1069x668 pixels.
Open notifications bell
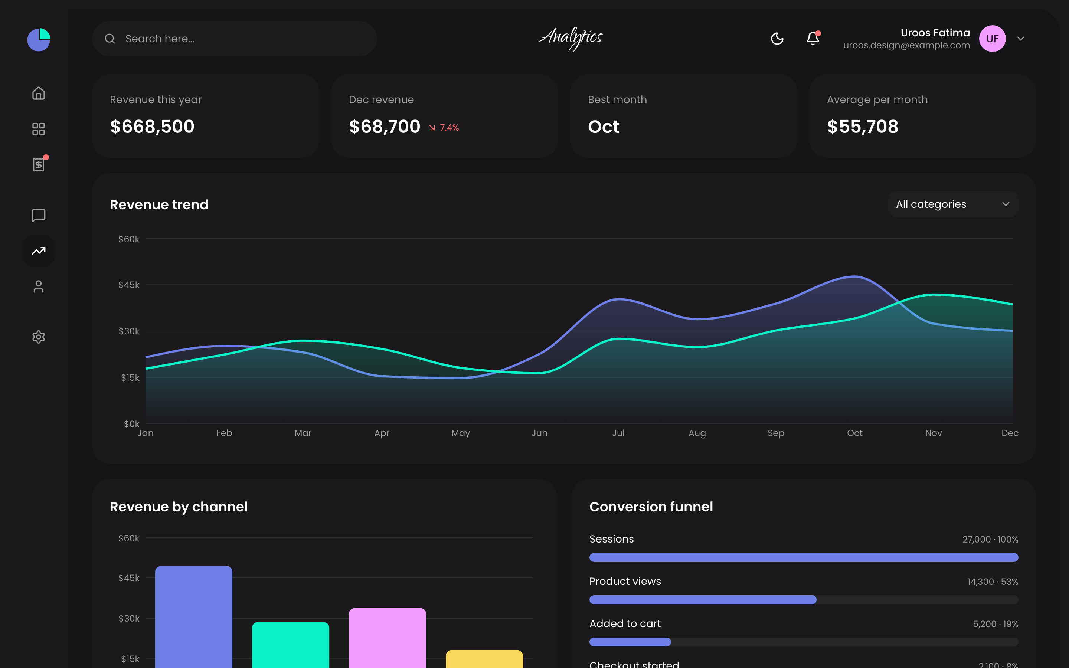tap(813, 39)
